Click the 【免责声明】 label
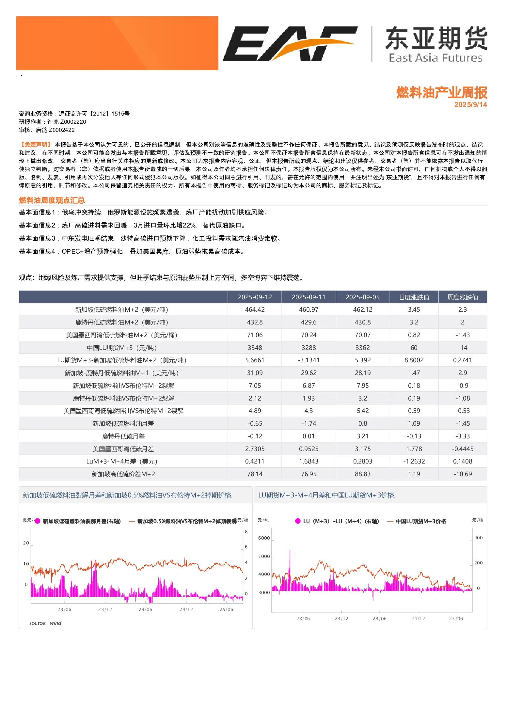This screenshot has height=709, width=506. 35,145
